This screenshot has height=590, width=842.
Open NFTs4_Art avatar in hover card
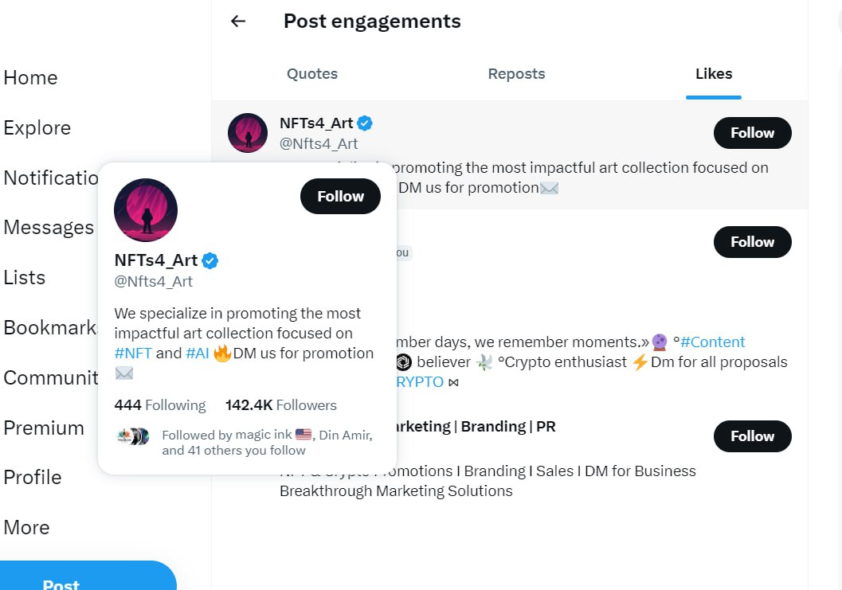(x=146, y=210)
